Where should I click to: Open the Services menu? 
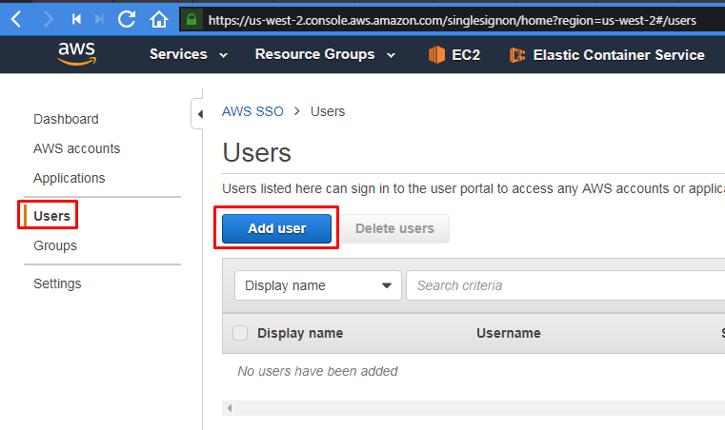click(189, 54)
